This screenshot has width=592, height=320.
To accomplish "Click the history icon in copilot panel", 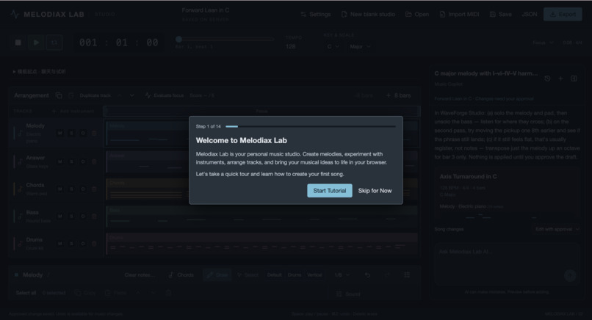I will pyautogui.click(x=547, y=79).
